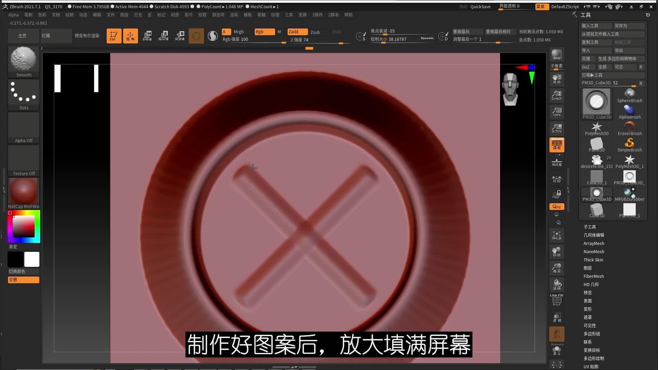Open the Texture Off selector
Image resolution: width=658 pixels, height=370 pixels.
click(x=24, y=161)
